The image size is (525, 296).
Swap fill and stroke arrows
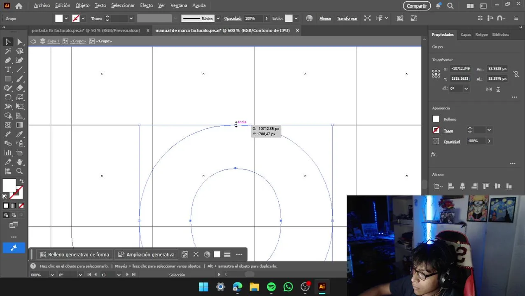[21, 181]
